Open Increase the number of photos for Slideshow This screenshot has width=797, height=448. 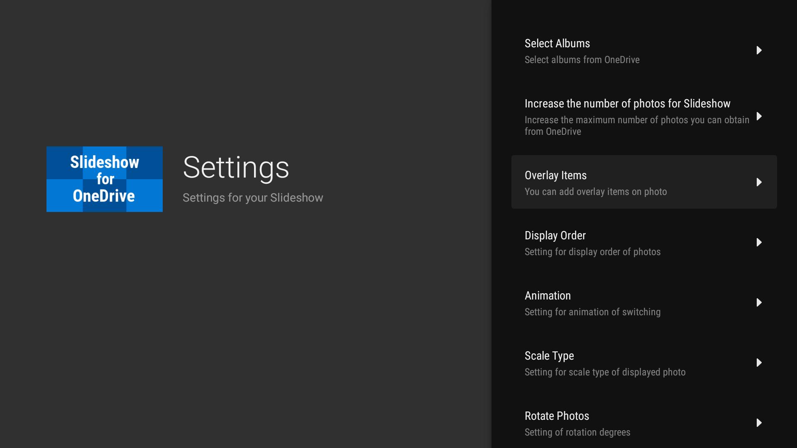click(x=644, y=116)
